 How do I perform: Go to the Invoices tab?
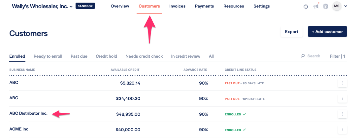[x=177, y=6]
